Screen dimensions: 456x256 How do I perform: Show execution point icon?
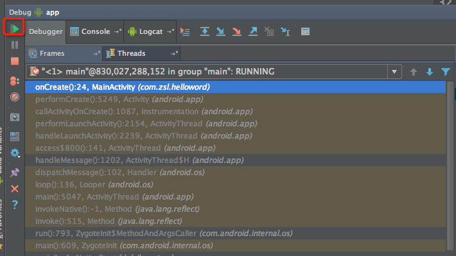[185, 31]
